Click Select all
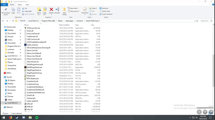The height and width of the screenshot is (120, 215). coord(104,8)
